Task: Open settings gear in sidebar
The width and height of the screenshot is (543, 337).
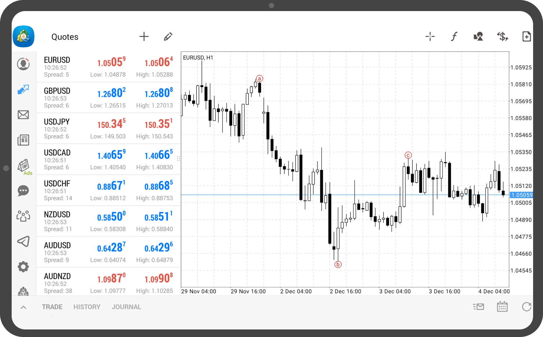Action: coord(23,267)
